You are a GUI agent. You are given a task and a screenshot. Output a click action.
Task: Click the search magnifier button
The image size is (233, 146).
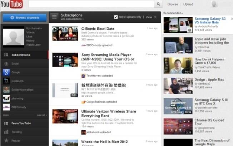click(x=158, y=4)
